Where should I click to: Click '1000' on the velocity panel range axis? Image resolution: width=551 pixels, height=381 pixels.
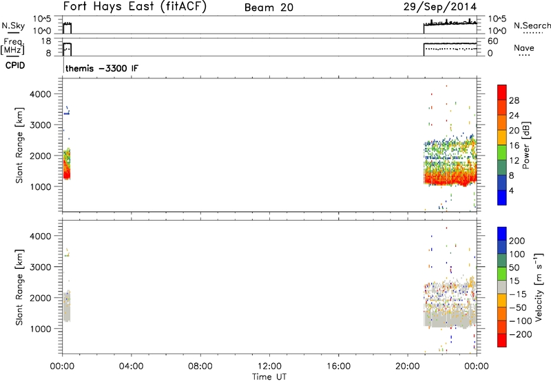pos(40,329)
